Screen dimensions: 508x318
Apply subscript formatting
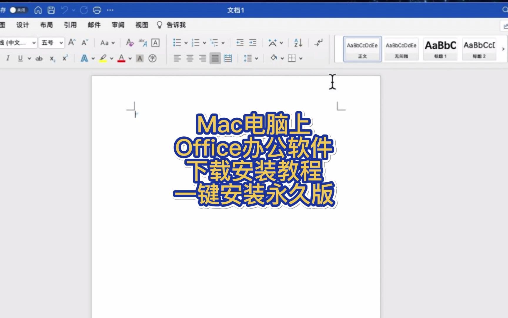[53, 58]
